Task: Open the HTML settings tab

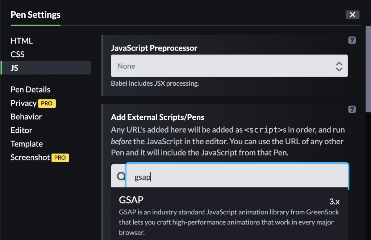Action: 22,41
